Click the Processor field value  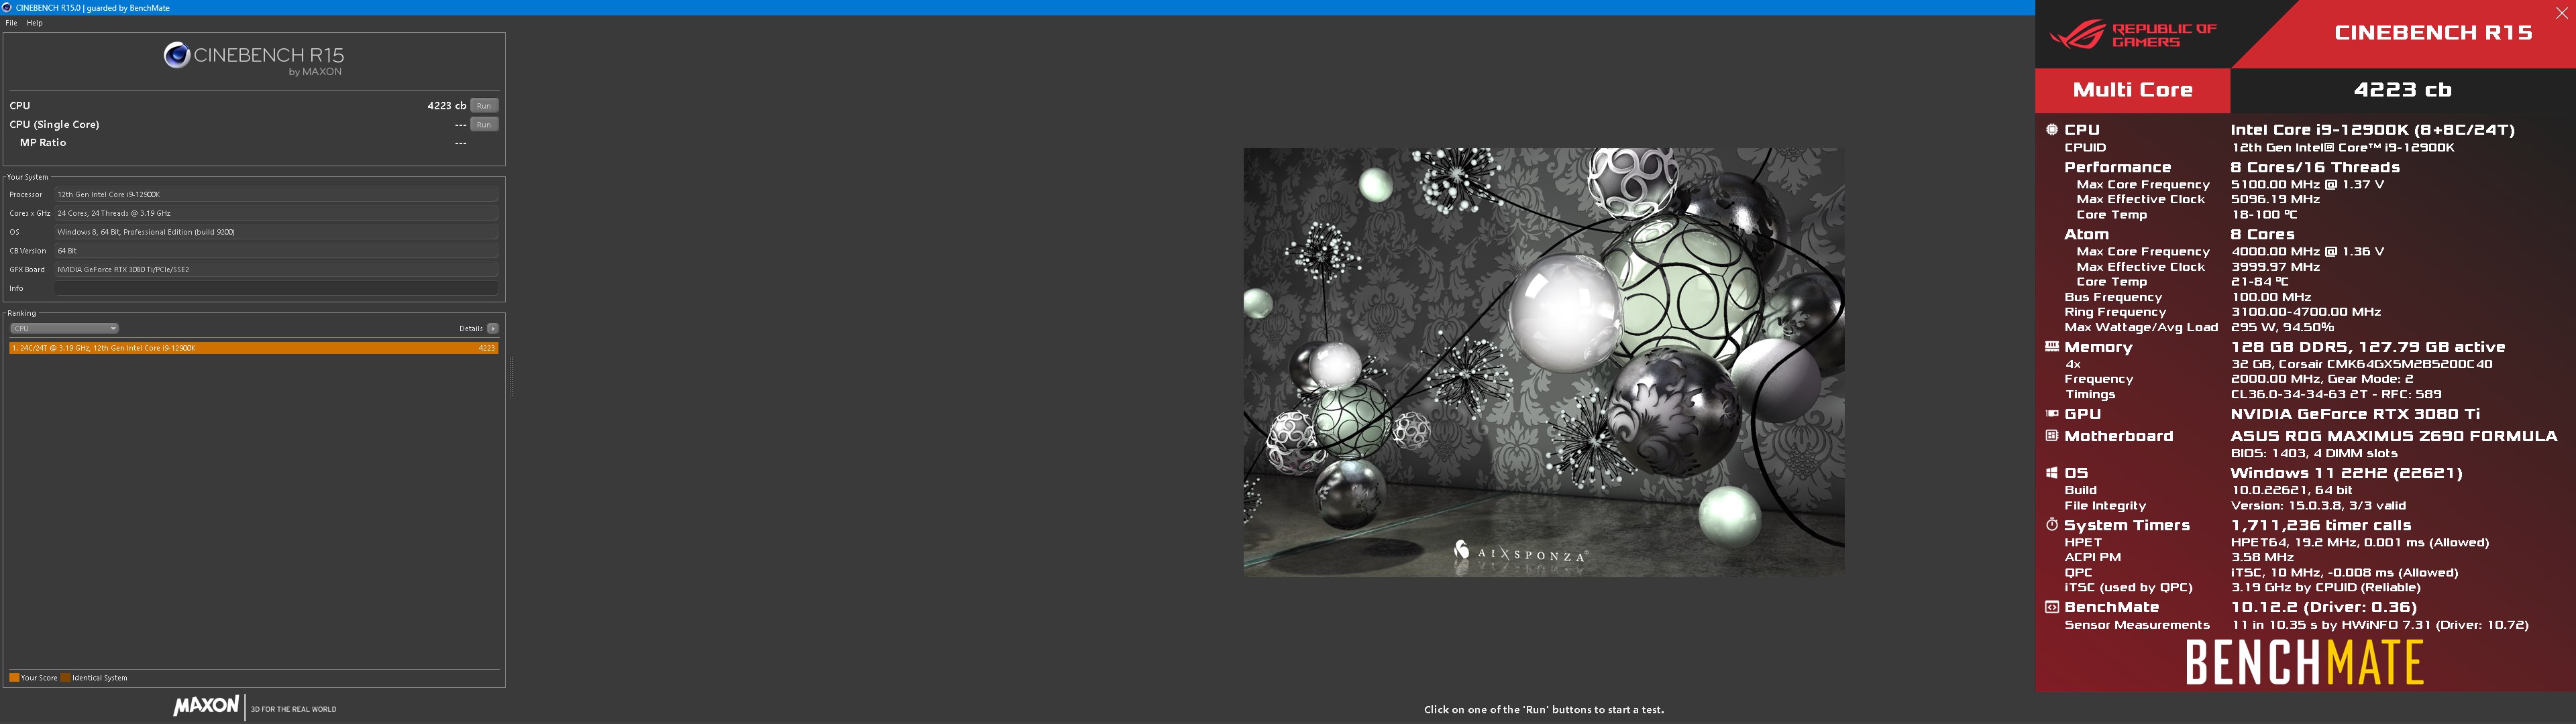[x=276, y=194]
